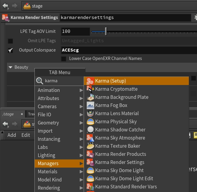Choose Karma Physical Sky from results
The image size is (197, 192).
pyautogui.click(x=137, y=121)
